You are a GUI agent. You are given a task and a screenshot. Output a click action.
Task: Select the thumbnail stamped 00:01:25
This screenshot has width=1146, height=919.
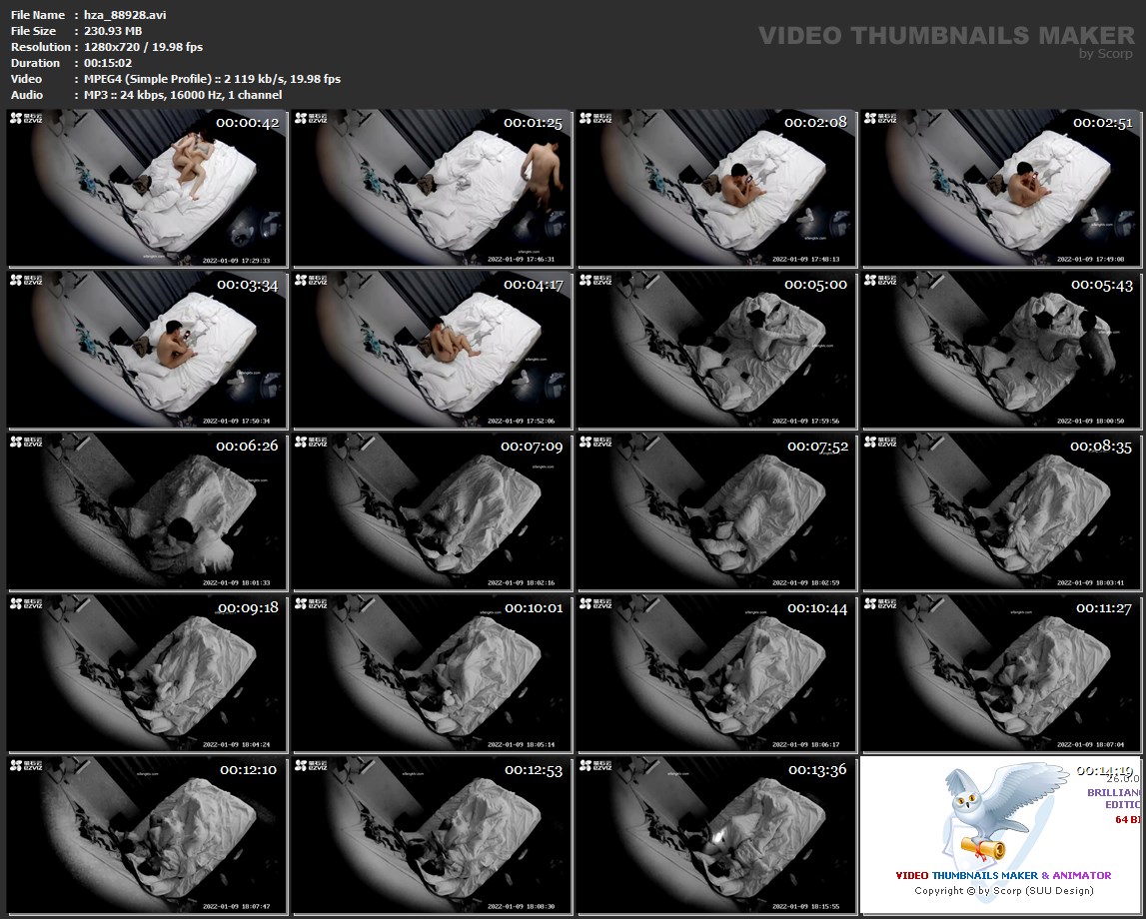point(432,189)
